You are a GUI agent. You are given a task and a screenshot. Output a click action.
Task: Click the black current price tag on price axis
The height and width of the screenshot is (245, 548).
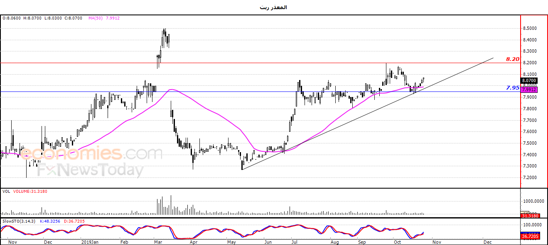[x=530, y=80]
